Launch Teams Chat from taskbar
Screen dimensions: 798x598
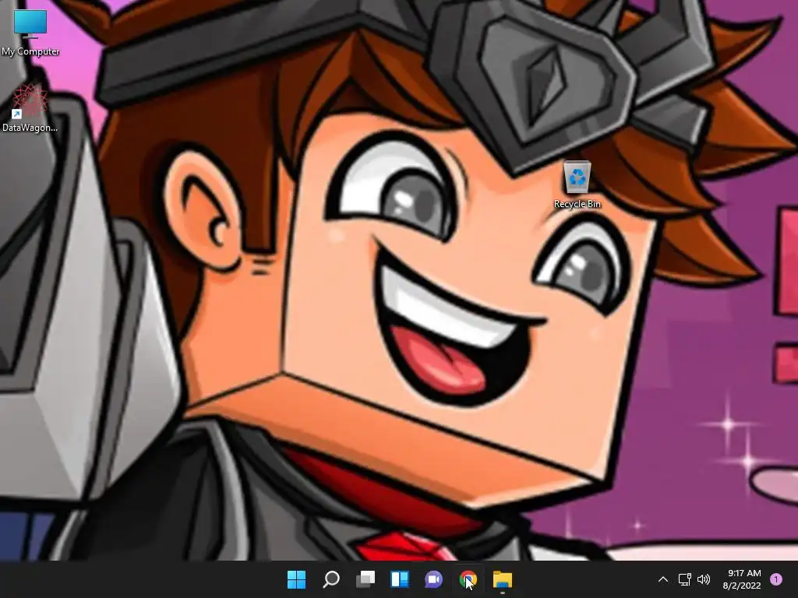[433, 579]
